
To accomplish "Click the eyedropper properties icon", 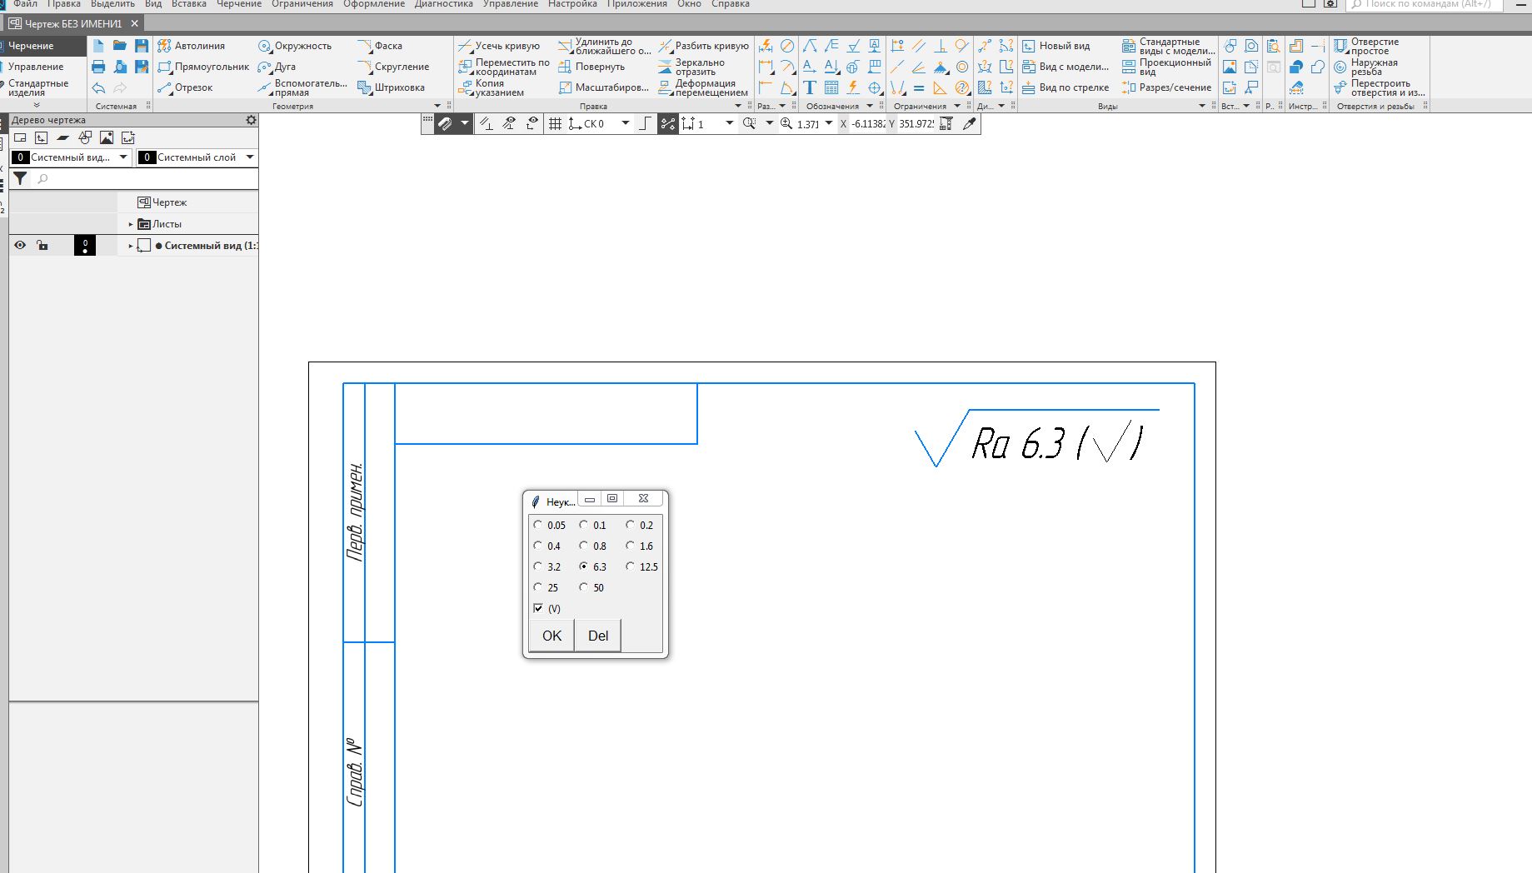I will pyautogui.click(x=969, y=123).
